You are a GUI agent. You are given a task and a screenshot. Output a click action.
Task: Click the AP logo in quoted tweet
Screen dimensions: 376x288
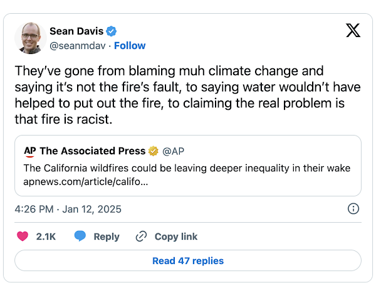click(30, 151)
